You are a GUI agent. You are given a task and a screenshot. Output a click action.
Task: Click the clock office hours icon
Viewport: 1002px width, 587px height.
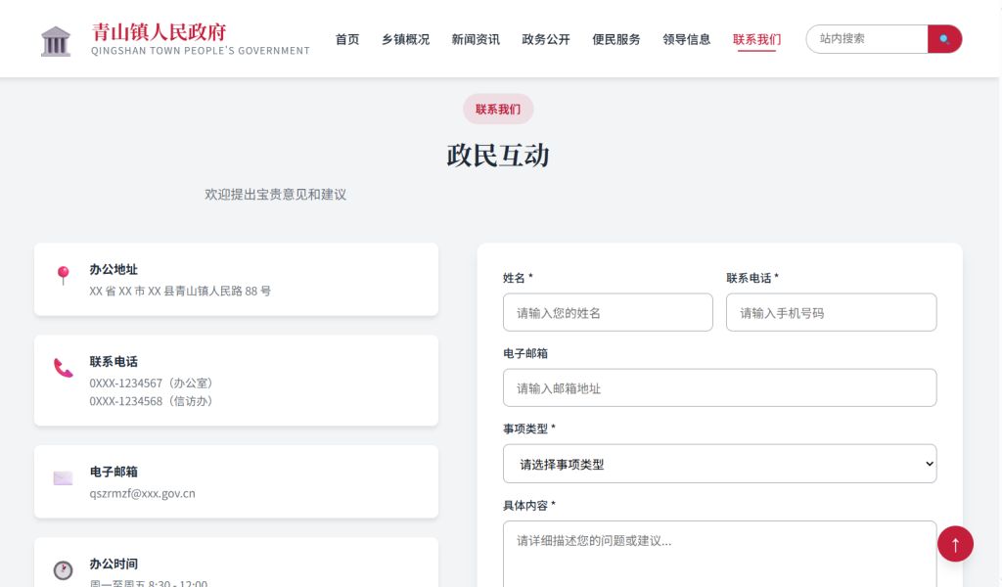pos(64,569)
